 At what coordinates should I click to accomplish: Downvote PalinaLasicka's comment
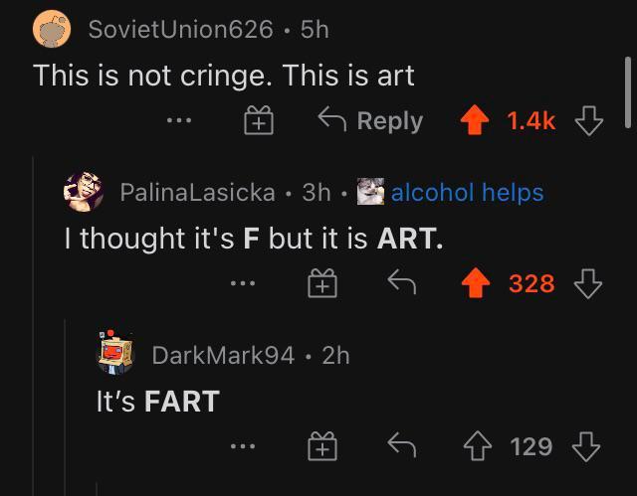589,283
